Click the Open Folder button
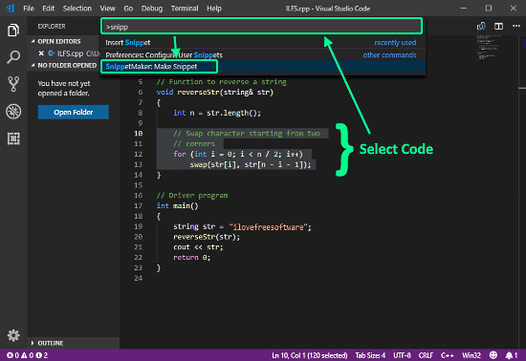This screenshot has height=361, width=526. [x=73, y=112]
